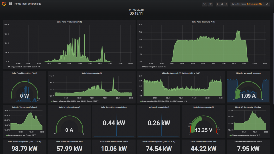The height and width of the screenshot is (154, 274).
Task: Open Solar Produktion gesamt (Seit 11/2016) title
Action: (x=24, y=142)
